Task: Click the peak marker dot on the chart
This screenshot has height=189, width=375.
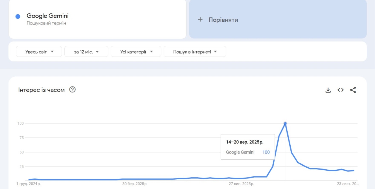Action: [285, 123]
